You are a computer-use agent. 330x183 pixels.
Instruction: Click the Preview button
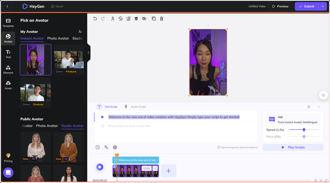coord(280,6)
